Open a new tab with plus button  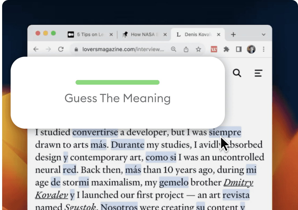click(233, 34)
